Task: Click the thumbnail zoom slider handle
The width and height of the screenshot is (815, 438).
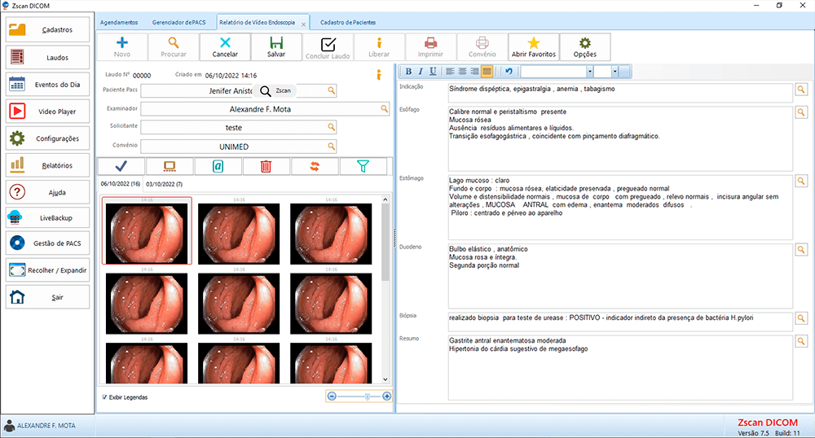Action: pyautogui.click(x=368, y=396)
